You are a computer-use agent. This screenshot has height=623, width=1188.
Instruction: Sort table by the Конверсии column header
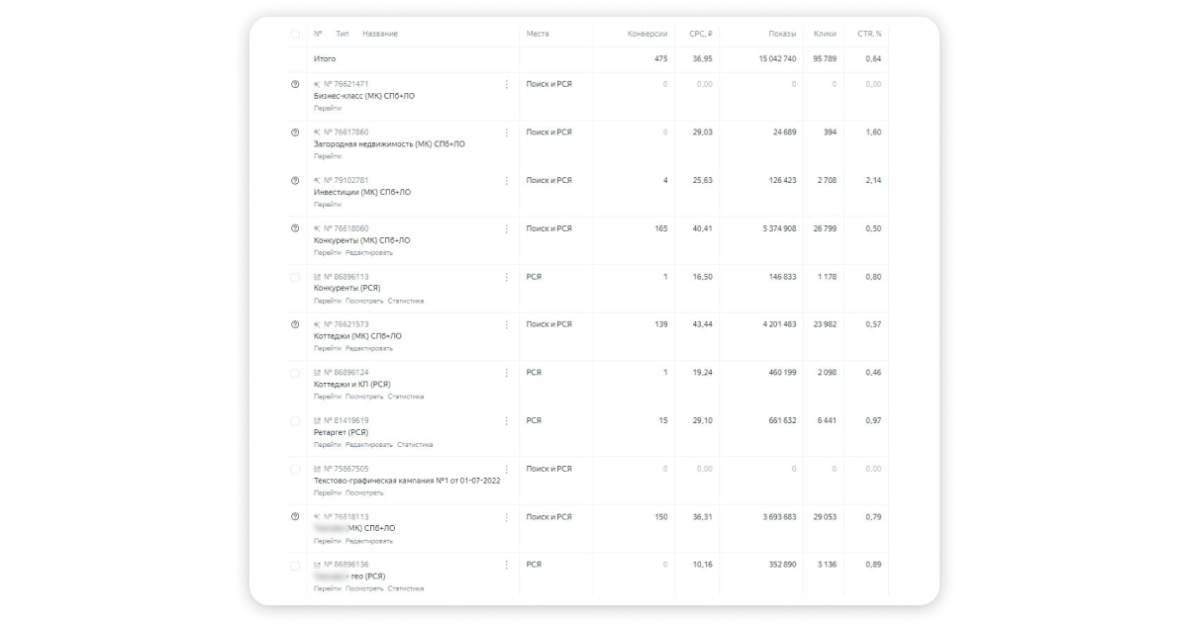pyautogui.click(x=647, y=34)
